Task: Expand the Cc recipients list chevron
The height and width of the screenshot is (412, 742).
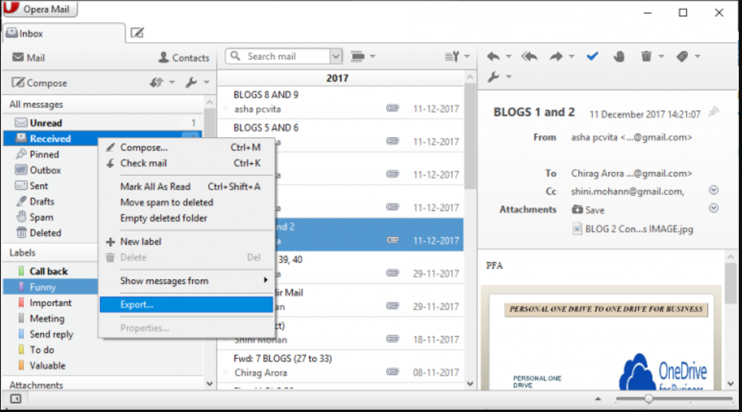Action: click(714, 190)
